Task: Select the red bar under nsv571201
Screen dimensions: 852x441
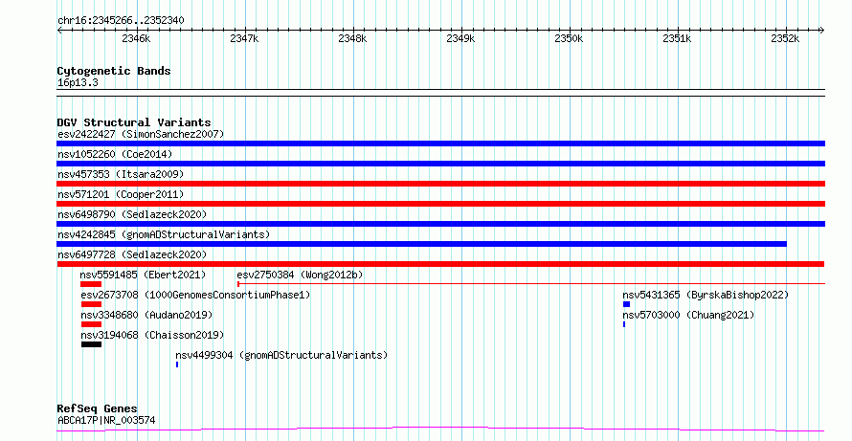Action: 440,204
